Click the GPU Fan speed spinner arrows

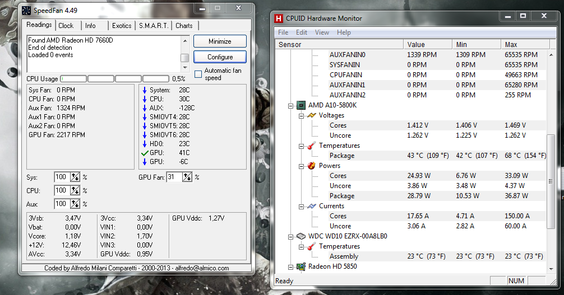pyautogui.click(x=187, y=177)
